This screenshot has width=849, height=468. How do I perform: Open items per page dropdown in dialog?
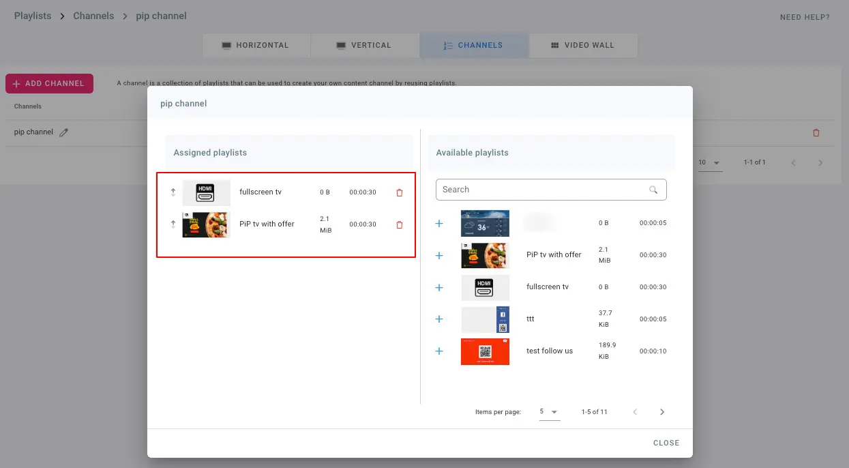pyautogui.click(x=549, y=412)
